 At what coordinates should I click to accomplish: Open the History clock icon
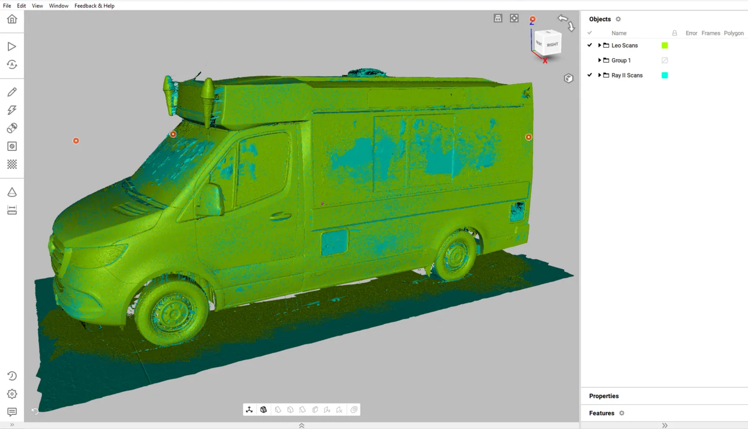coord(12,376)
